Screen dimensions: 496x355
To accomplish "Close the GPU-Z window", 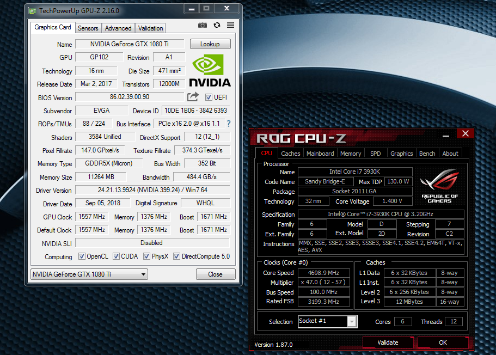I will [227, 9].
